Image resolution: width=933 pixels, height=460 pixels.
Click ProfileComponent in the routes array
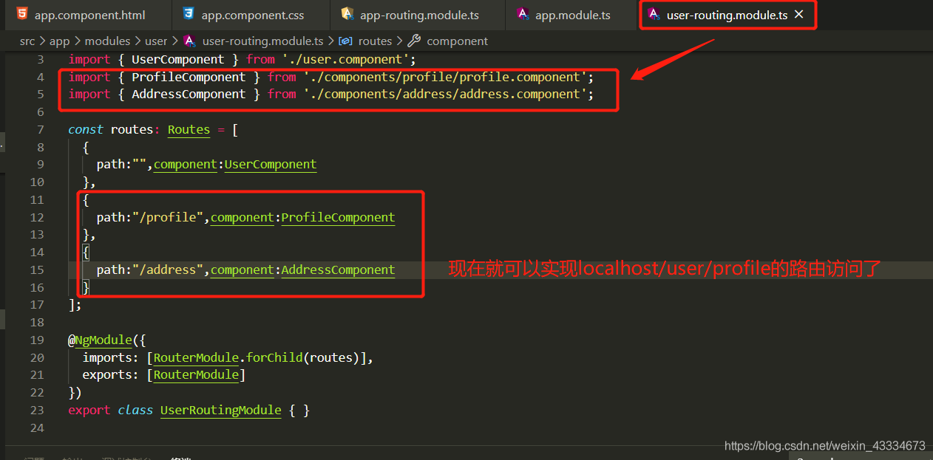[338, 218]
